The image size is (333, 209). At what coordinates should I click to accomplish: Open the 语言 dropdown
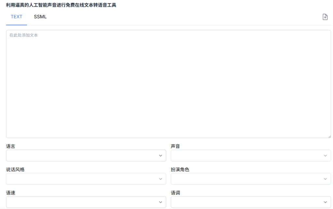pyautogui.click(x=86, y=156)
